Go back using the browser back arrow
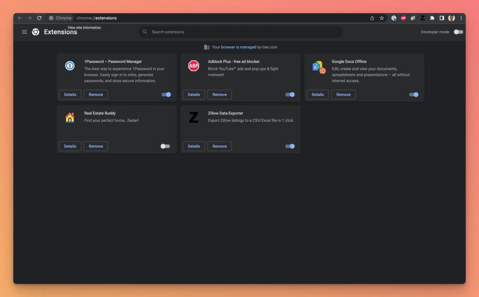The width and height of the screenshot is (479, 297). click(x=20, y=18)
